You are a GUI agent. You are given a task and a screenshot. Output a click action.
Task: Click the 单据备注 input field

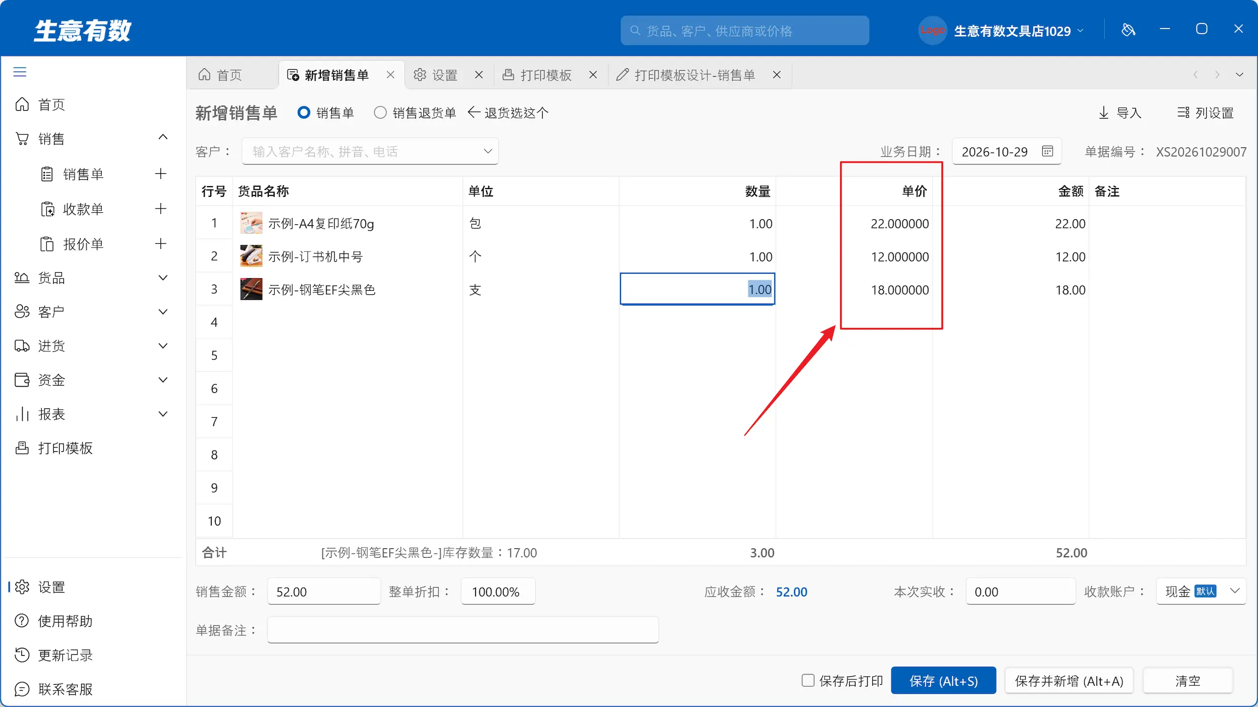[x=463, y=629]
